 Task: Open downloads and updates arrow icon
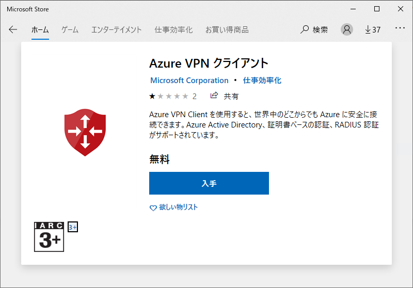368,29
